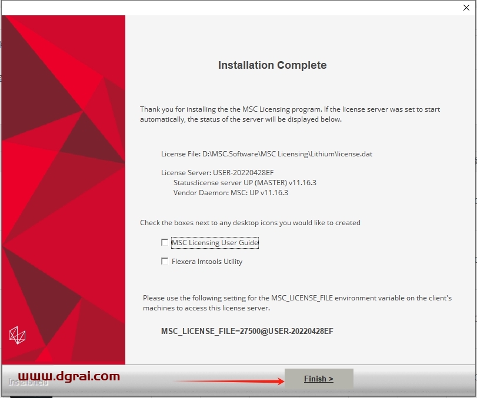The image size is (477, 398).
Task: Click the MSC_LICENSE_FILE=27500@USER-20220428EF value
Action: pyautogui.click(x=247, y=331)
